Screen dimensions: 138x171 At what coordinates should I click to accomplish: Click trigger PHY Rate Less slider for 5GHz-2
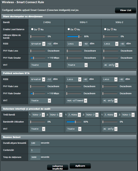coord(111,51)
